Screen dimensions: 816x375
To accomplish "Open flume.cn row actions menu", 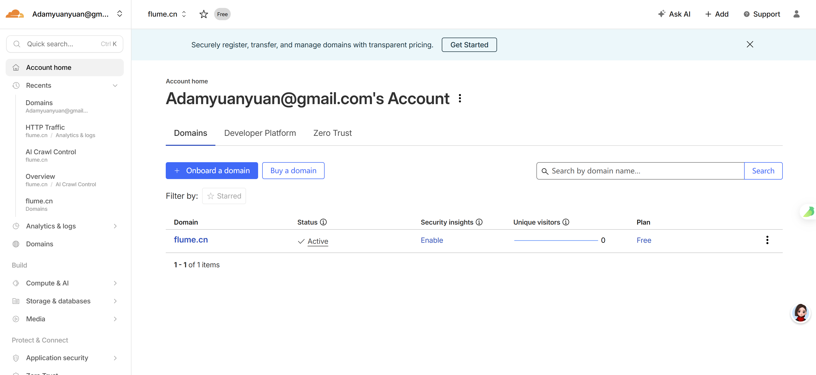I will pos(767,240).
